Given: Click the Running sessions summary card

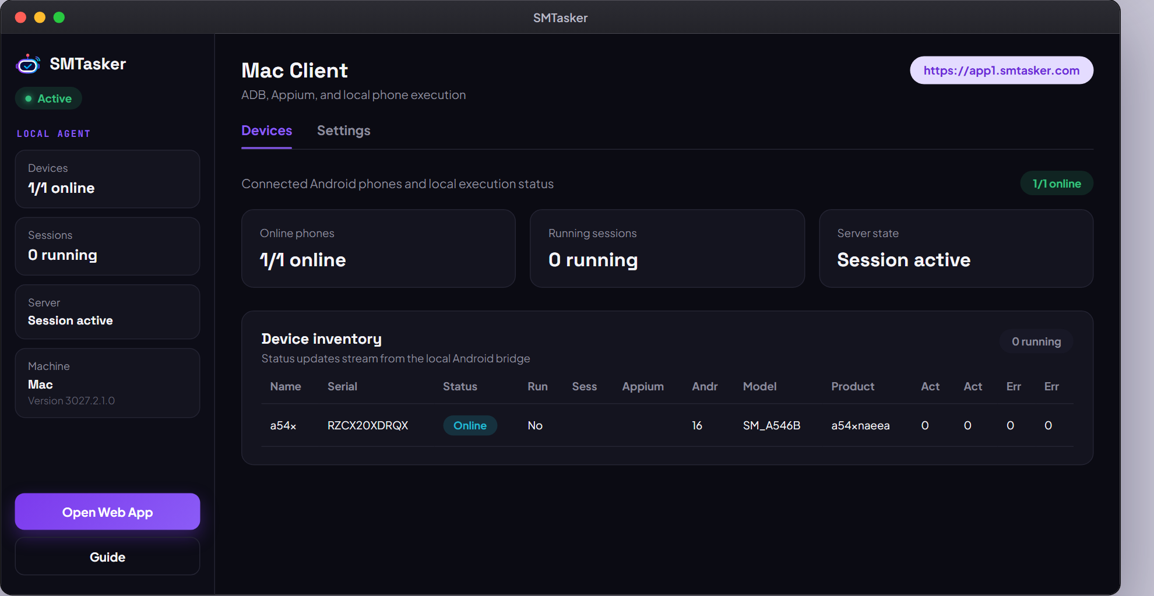Looking at the screenshot, I should point(667,248).
